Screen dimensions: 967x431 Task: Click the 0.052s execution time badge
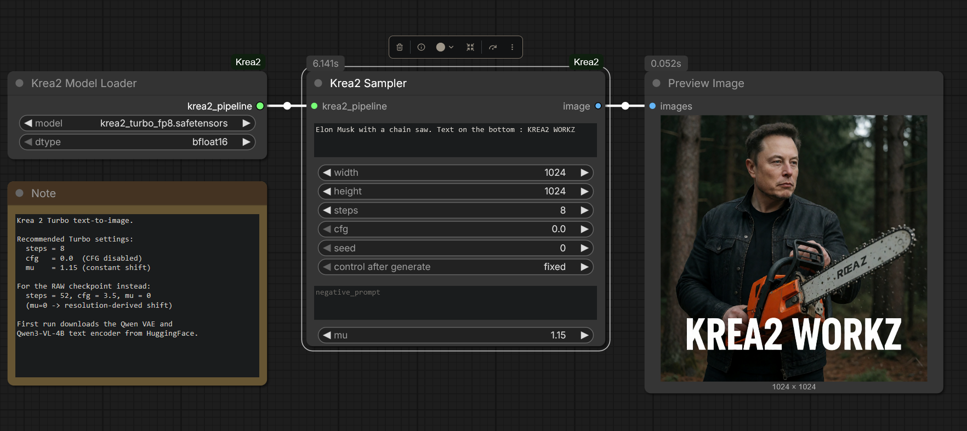click(666, 64)
